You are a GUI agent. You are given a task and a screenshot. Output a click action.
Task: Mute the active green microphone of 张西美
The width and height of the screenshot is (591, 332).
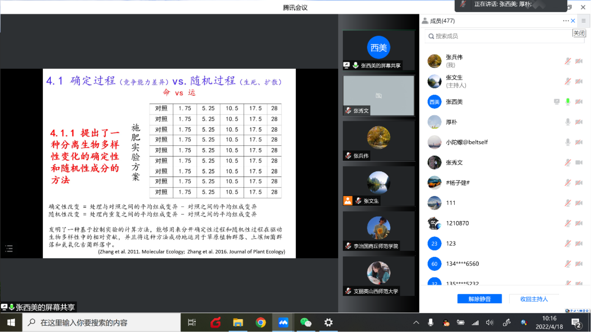click(567, 102)
